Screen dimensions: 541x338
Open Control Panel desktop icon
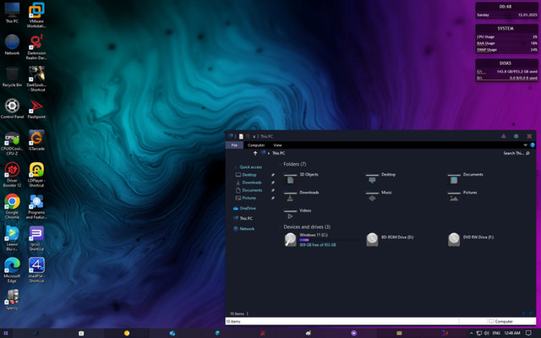point(12,108)
